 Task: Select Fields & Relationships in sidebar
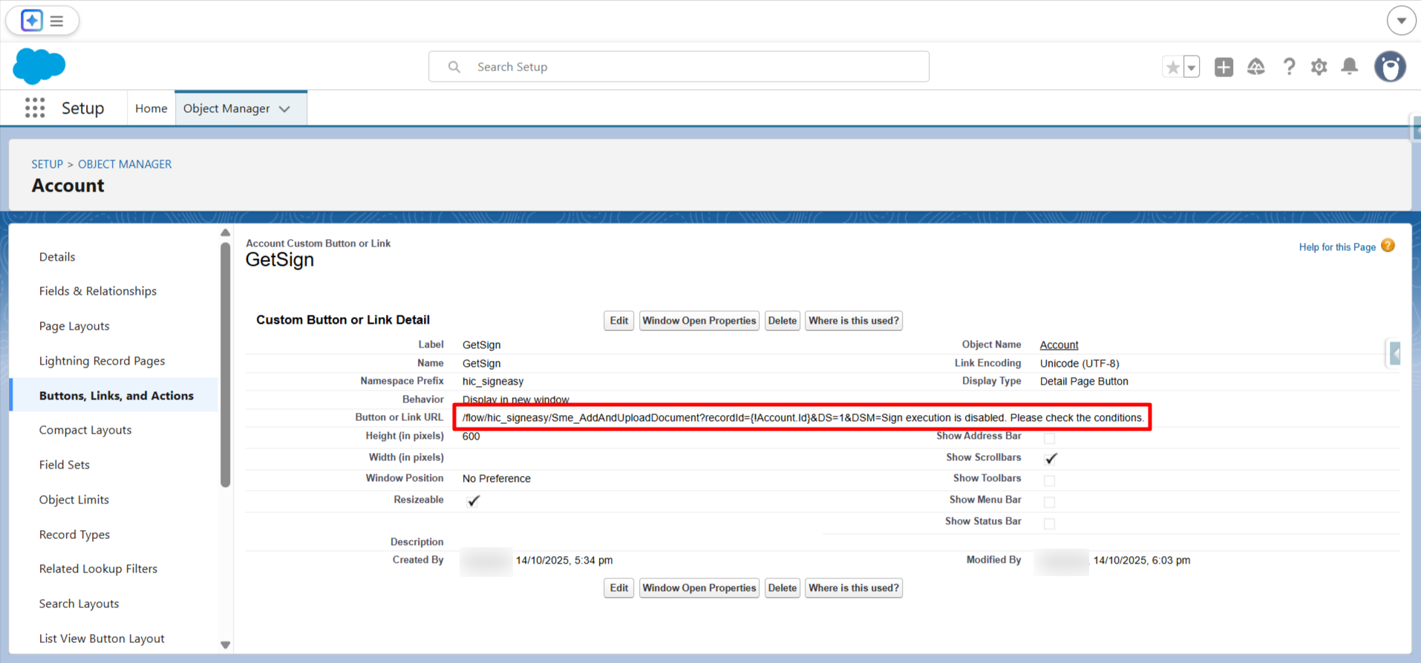[x=98, y=291]
